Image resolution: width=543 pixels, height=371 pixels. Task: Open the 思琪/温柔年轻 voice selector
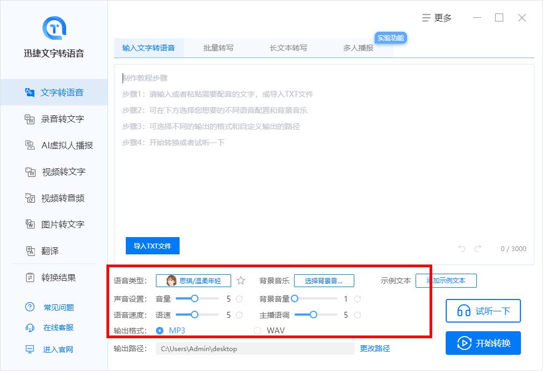[x=194, y=280]
